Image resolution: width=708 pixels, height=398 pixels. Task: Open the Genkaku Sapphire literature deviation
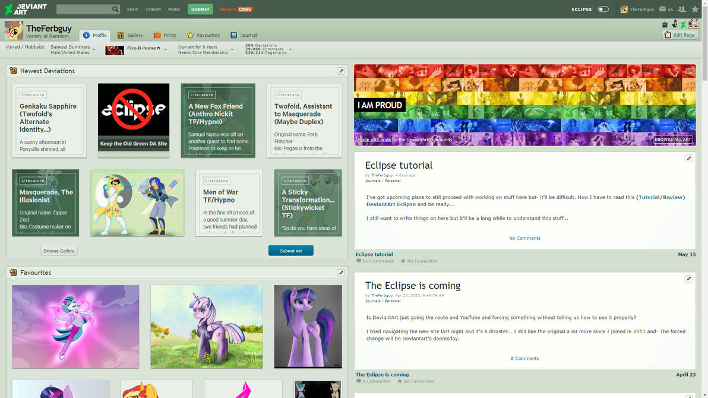click(49, 120)
